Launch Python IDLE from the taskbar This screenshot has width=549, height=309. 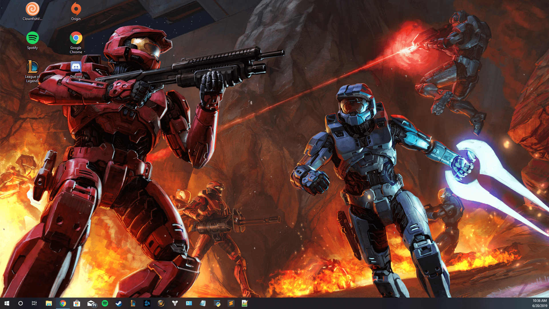(x=217, y=303)
